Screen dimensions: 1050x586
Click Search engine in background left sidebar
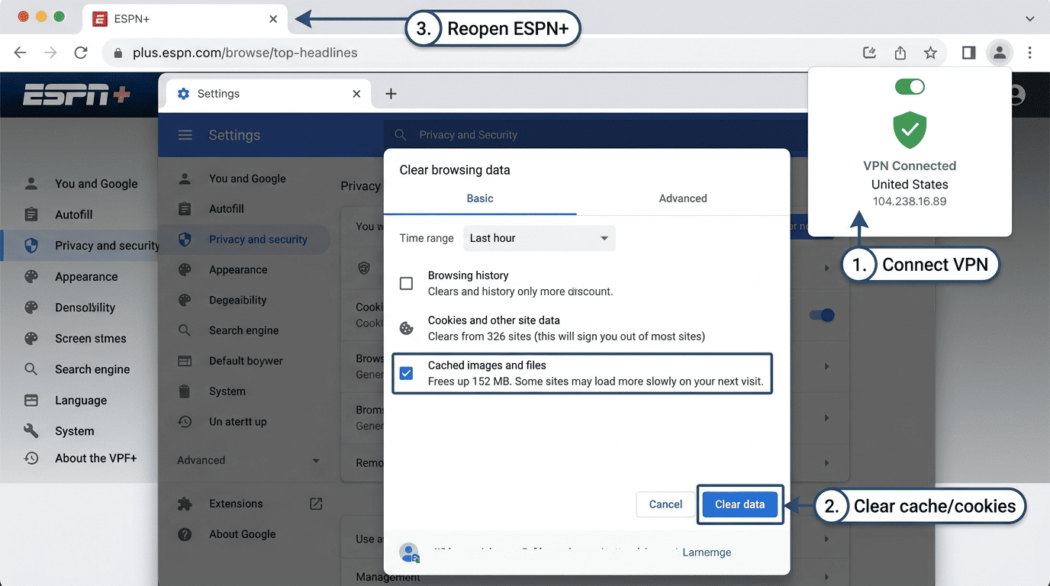92,369
